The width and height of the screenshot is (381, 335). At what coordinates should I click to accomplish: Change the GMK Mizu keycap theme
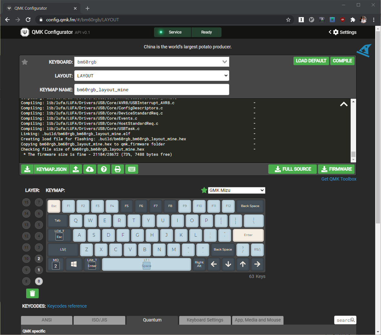pyautogui.click(x=236, y=190)
